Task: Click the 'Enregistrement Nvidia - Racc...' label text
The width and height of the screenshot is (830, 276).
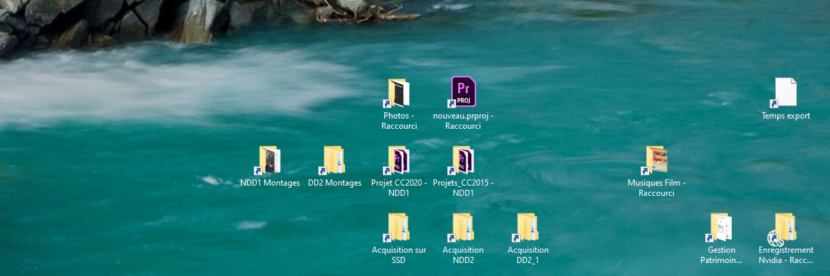Action: 786,255
